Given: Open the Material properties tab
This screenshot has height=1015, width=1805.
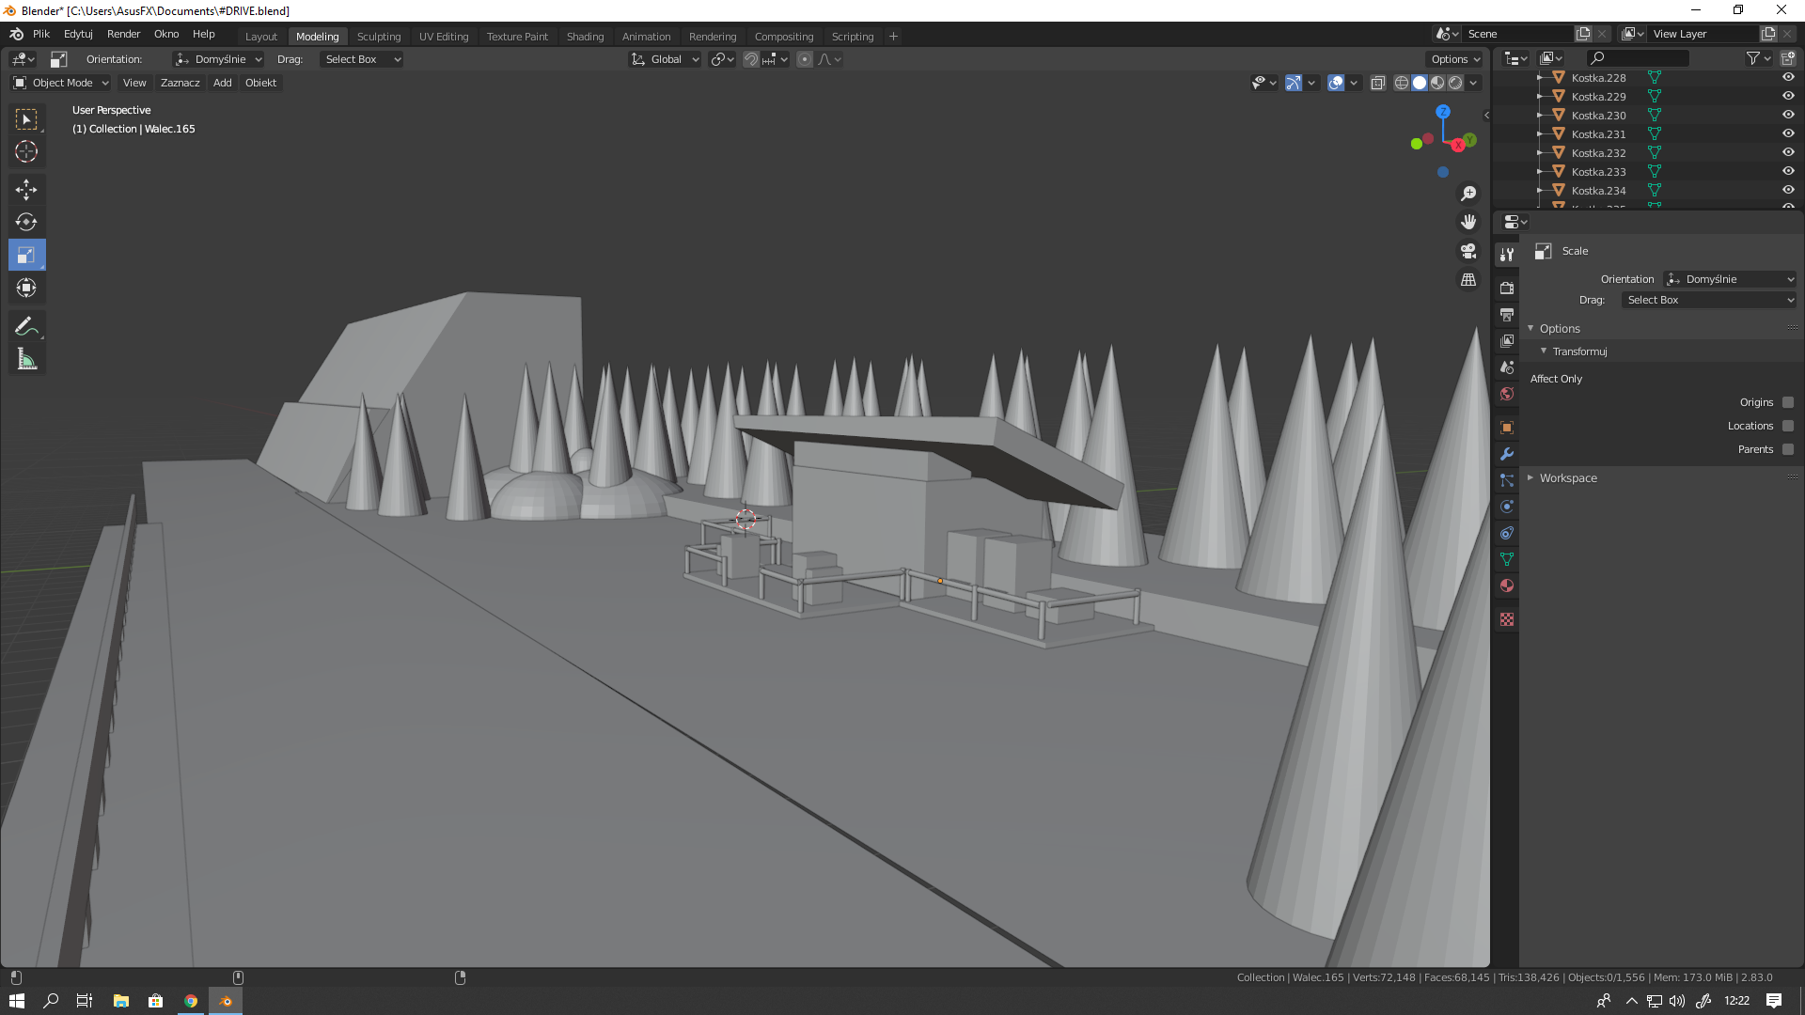Looking at the screenshot, I should pyautogui.click(x=1507, y=586).
